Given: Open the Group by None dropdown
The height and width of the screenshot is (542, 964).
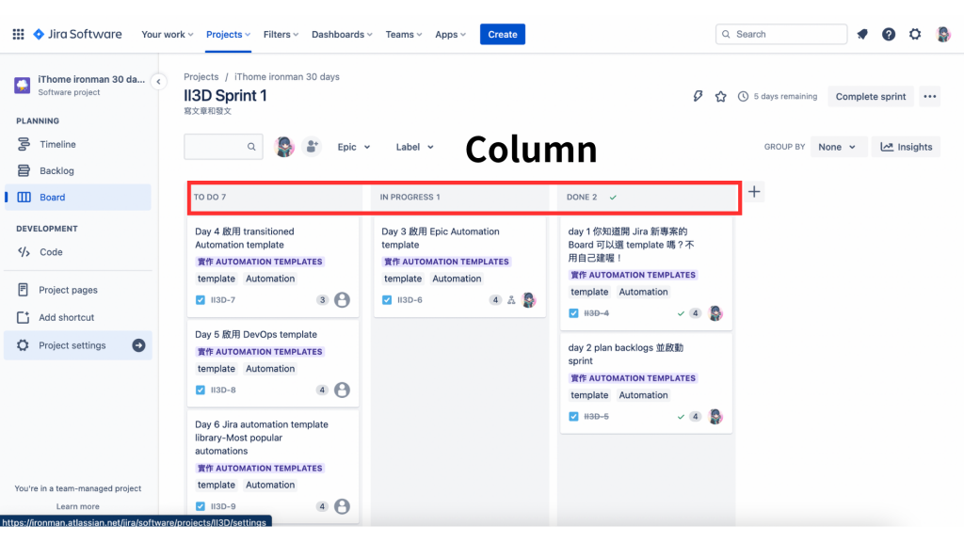Looking at the screenshot, I should (837, 147).
